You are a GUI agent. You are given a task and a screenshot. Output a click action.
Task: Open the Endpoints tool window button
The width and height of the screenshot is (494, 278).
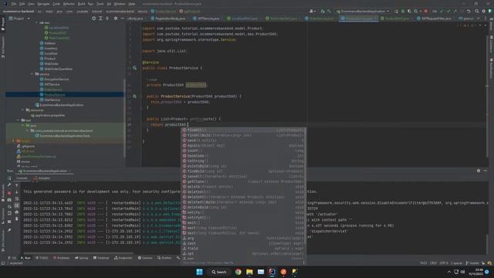click(123, 258)
